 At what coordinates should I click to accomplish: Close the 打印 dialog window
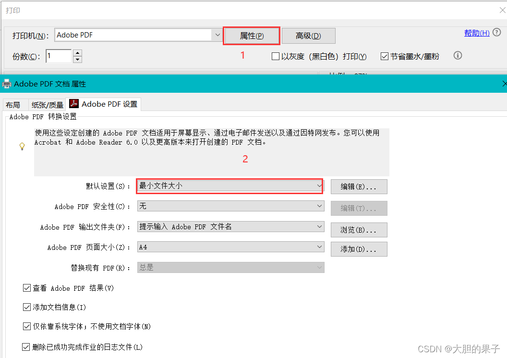tap(503, 10)
